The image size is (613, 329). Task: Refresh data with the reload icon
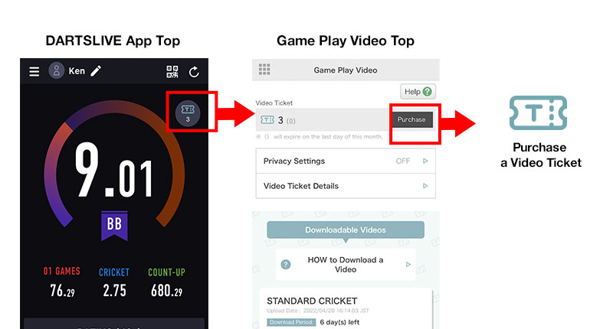pyautogui.click(x=194, y=72)
